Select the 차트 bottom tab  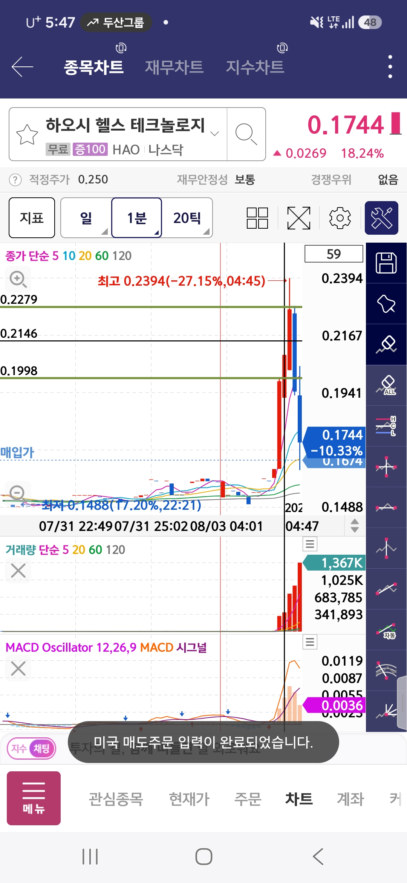tap(299, 799)
